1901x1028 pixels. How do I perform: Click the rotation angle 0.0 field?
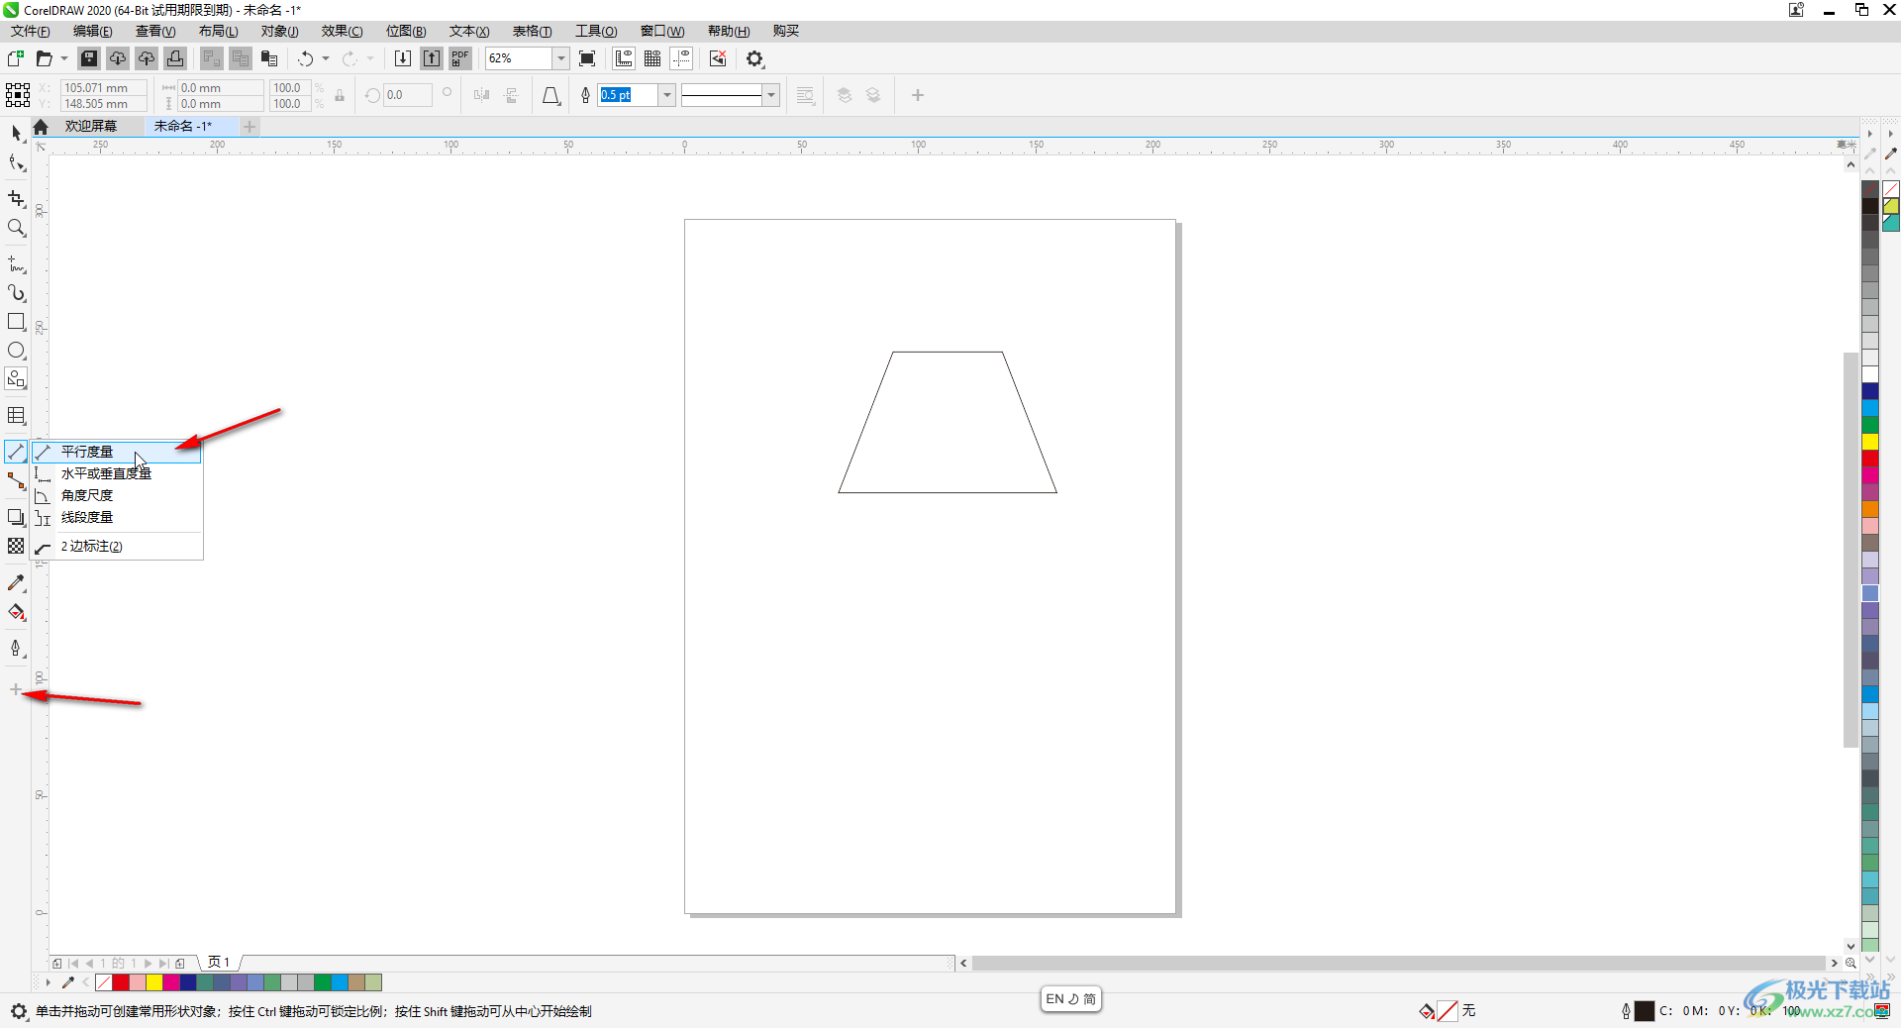coord(407,95)
